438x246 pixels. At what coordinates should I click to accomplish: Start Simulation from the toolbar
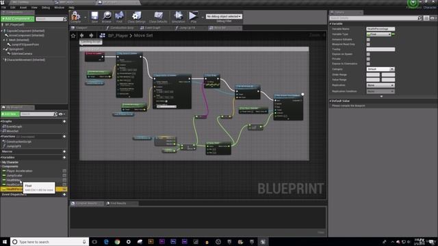tap(178, 16)
